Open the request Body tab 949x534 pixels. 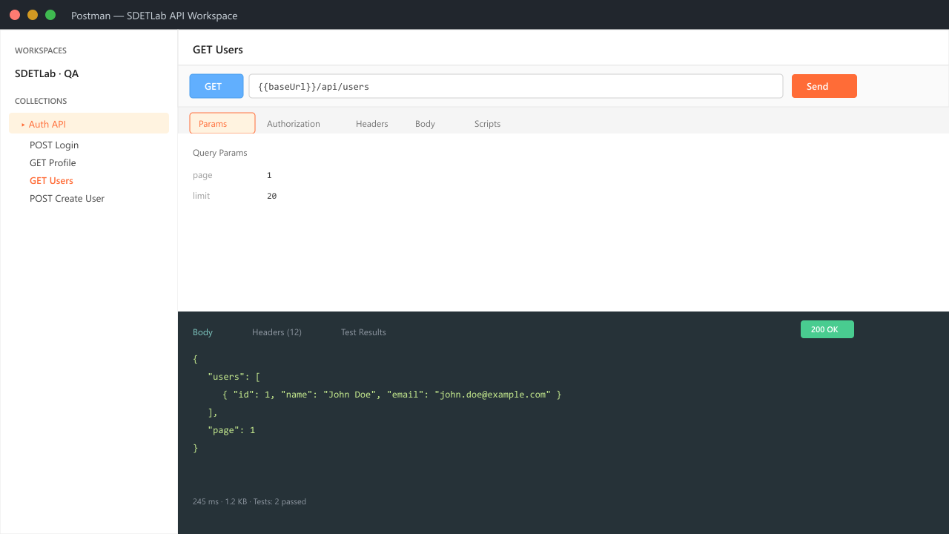coord(425,124)
